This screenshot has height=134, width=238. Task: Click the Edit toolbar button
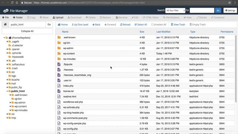(135, 17)
